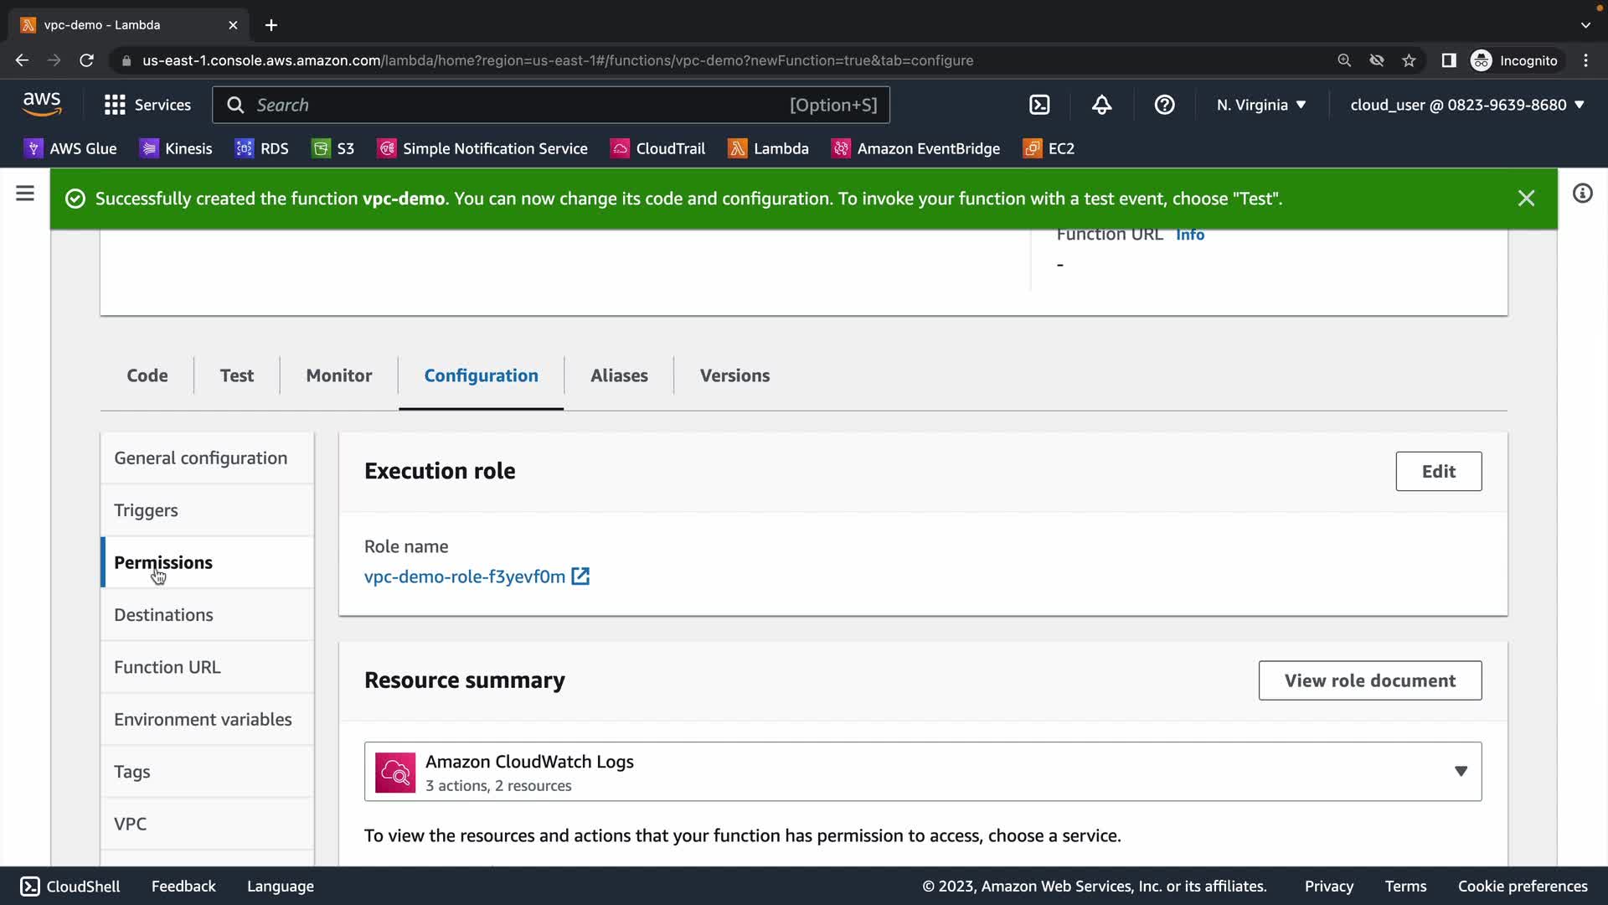The image size is (1608, 905).
Task: Toggle the left hamburger navigation menu
Action: [25, 194]
